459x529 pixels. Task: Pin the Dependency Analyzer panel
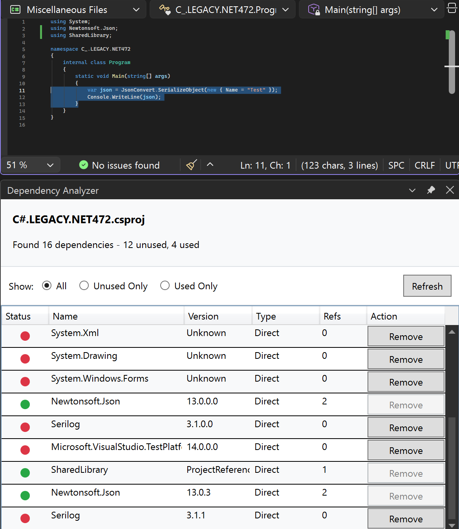pos(431,190)
